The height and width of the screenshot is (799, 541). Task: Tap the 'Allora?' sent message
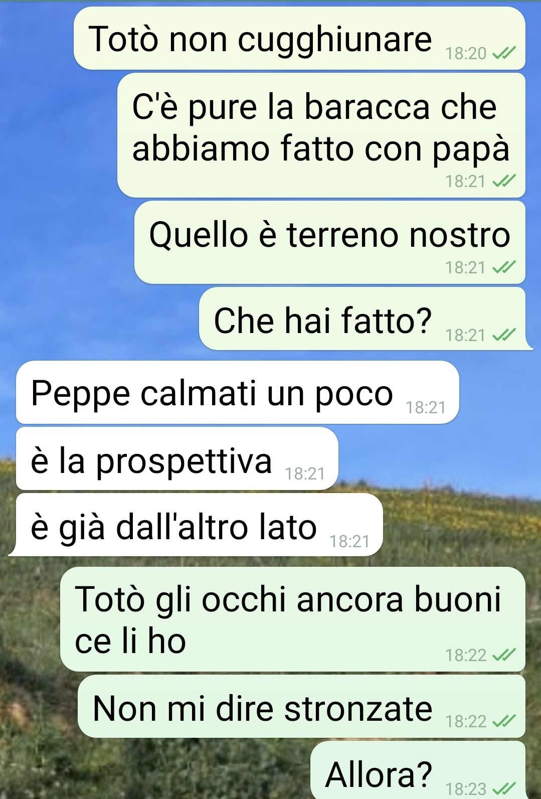(x=418, y=770)
